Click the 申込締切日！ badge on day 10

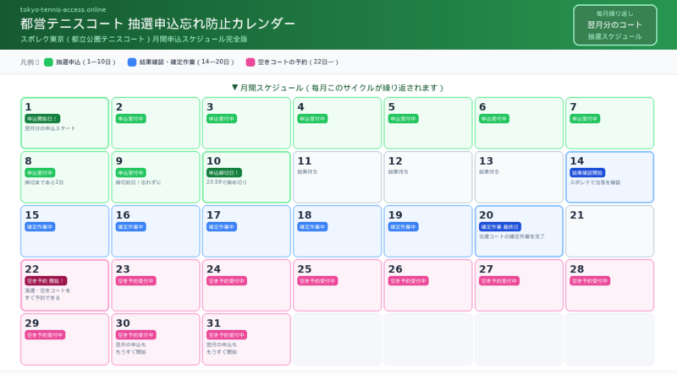[x=223, y=173]
